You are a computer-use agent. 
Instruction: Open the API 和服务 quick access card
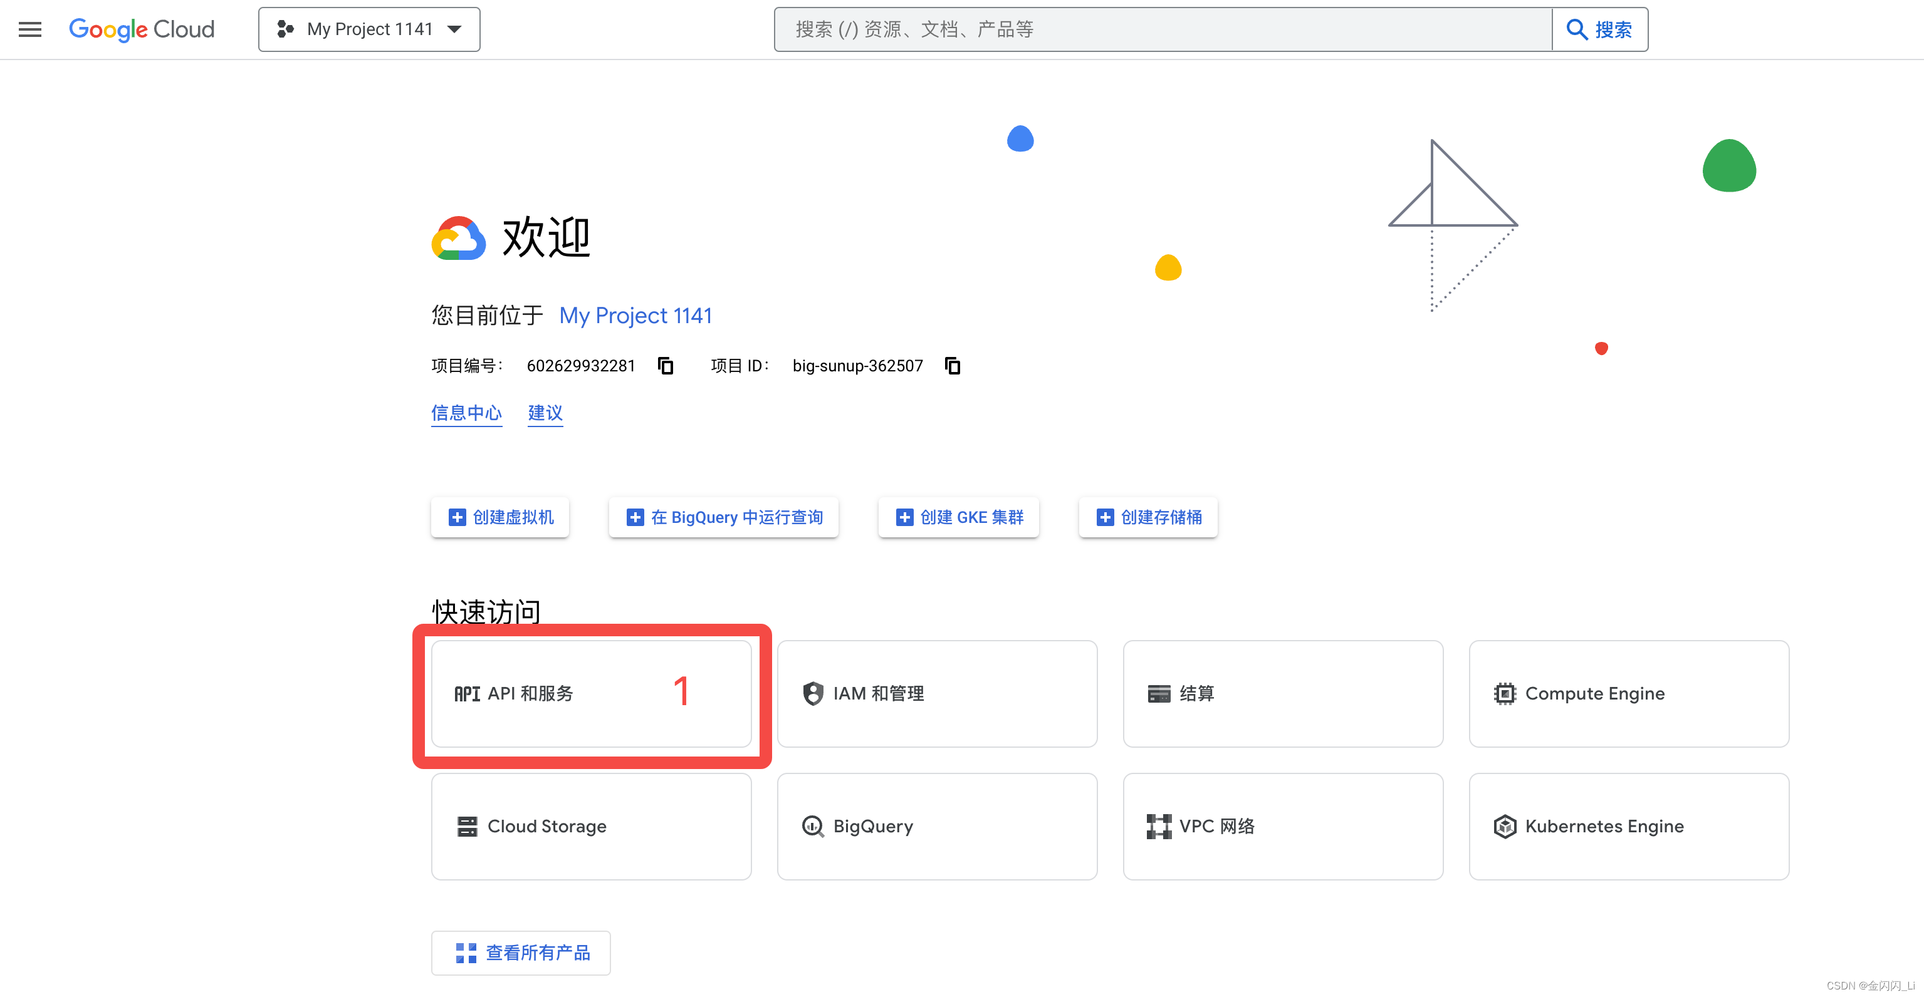pos(591,693)
